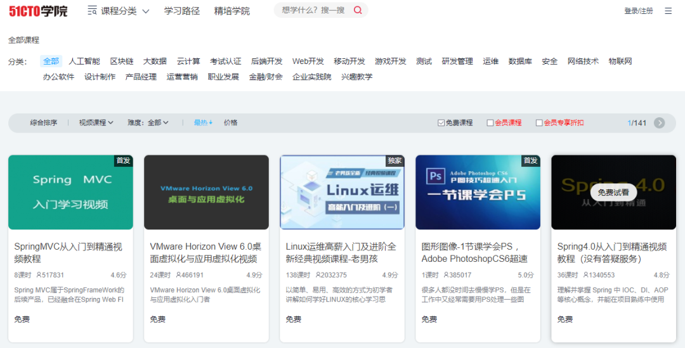Click the 首发 badge on Spring MVC card
685x348 pixels.
pyautogui.click(x=123, y=160)
